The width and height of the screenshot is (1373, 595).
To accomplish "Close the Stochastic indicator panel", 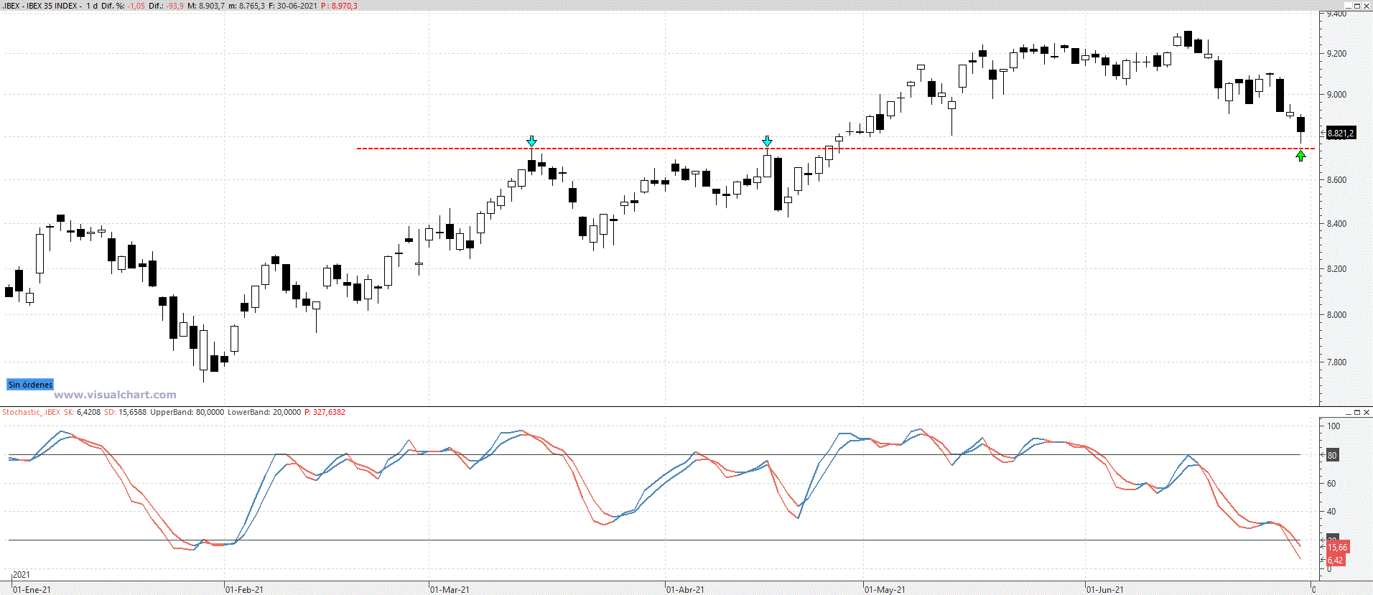I will coord(1367,412).
